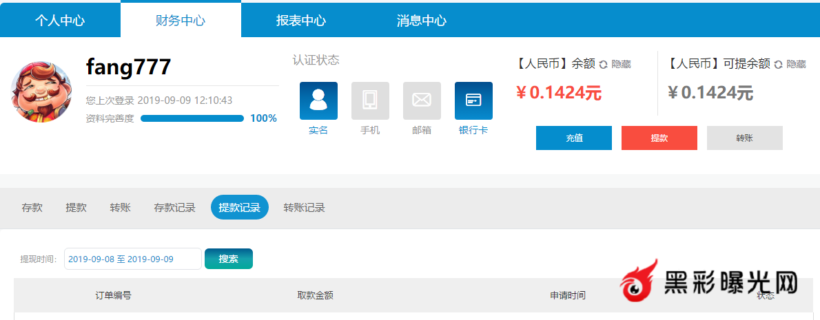Click the refresh icon beside 余额
This screenshot has width=820, height=320.
coord(604,64)
